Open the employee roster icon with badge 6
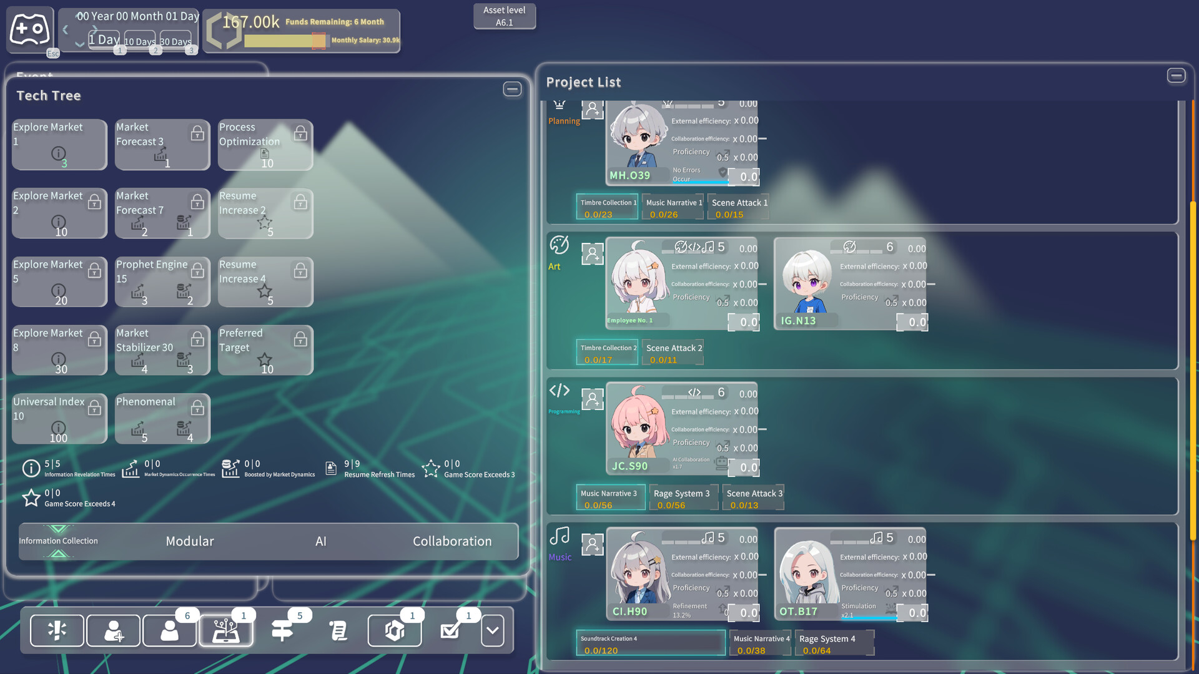 click(x=169, y=631)
